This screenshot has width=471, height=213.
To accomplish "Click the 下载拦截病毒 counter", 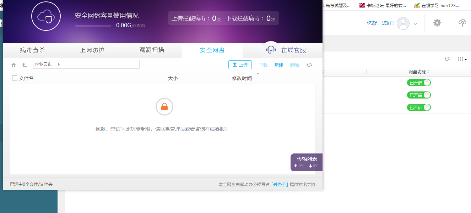I will pyautogui.click(x=251, y=18).
